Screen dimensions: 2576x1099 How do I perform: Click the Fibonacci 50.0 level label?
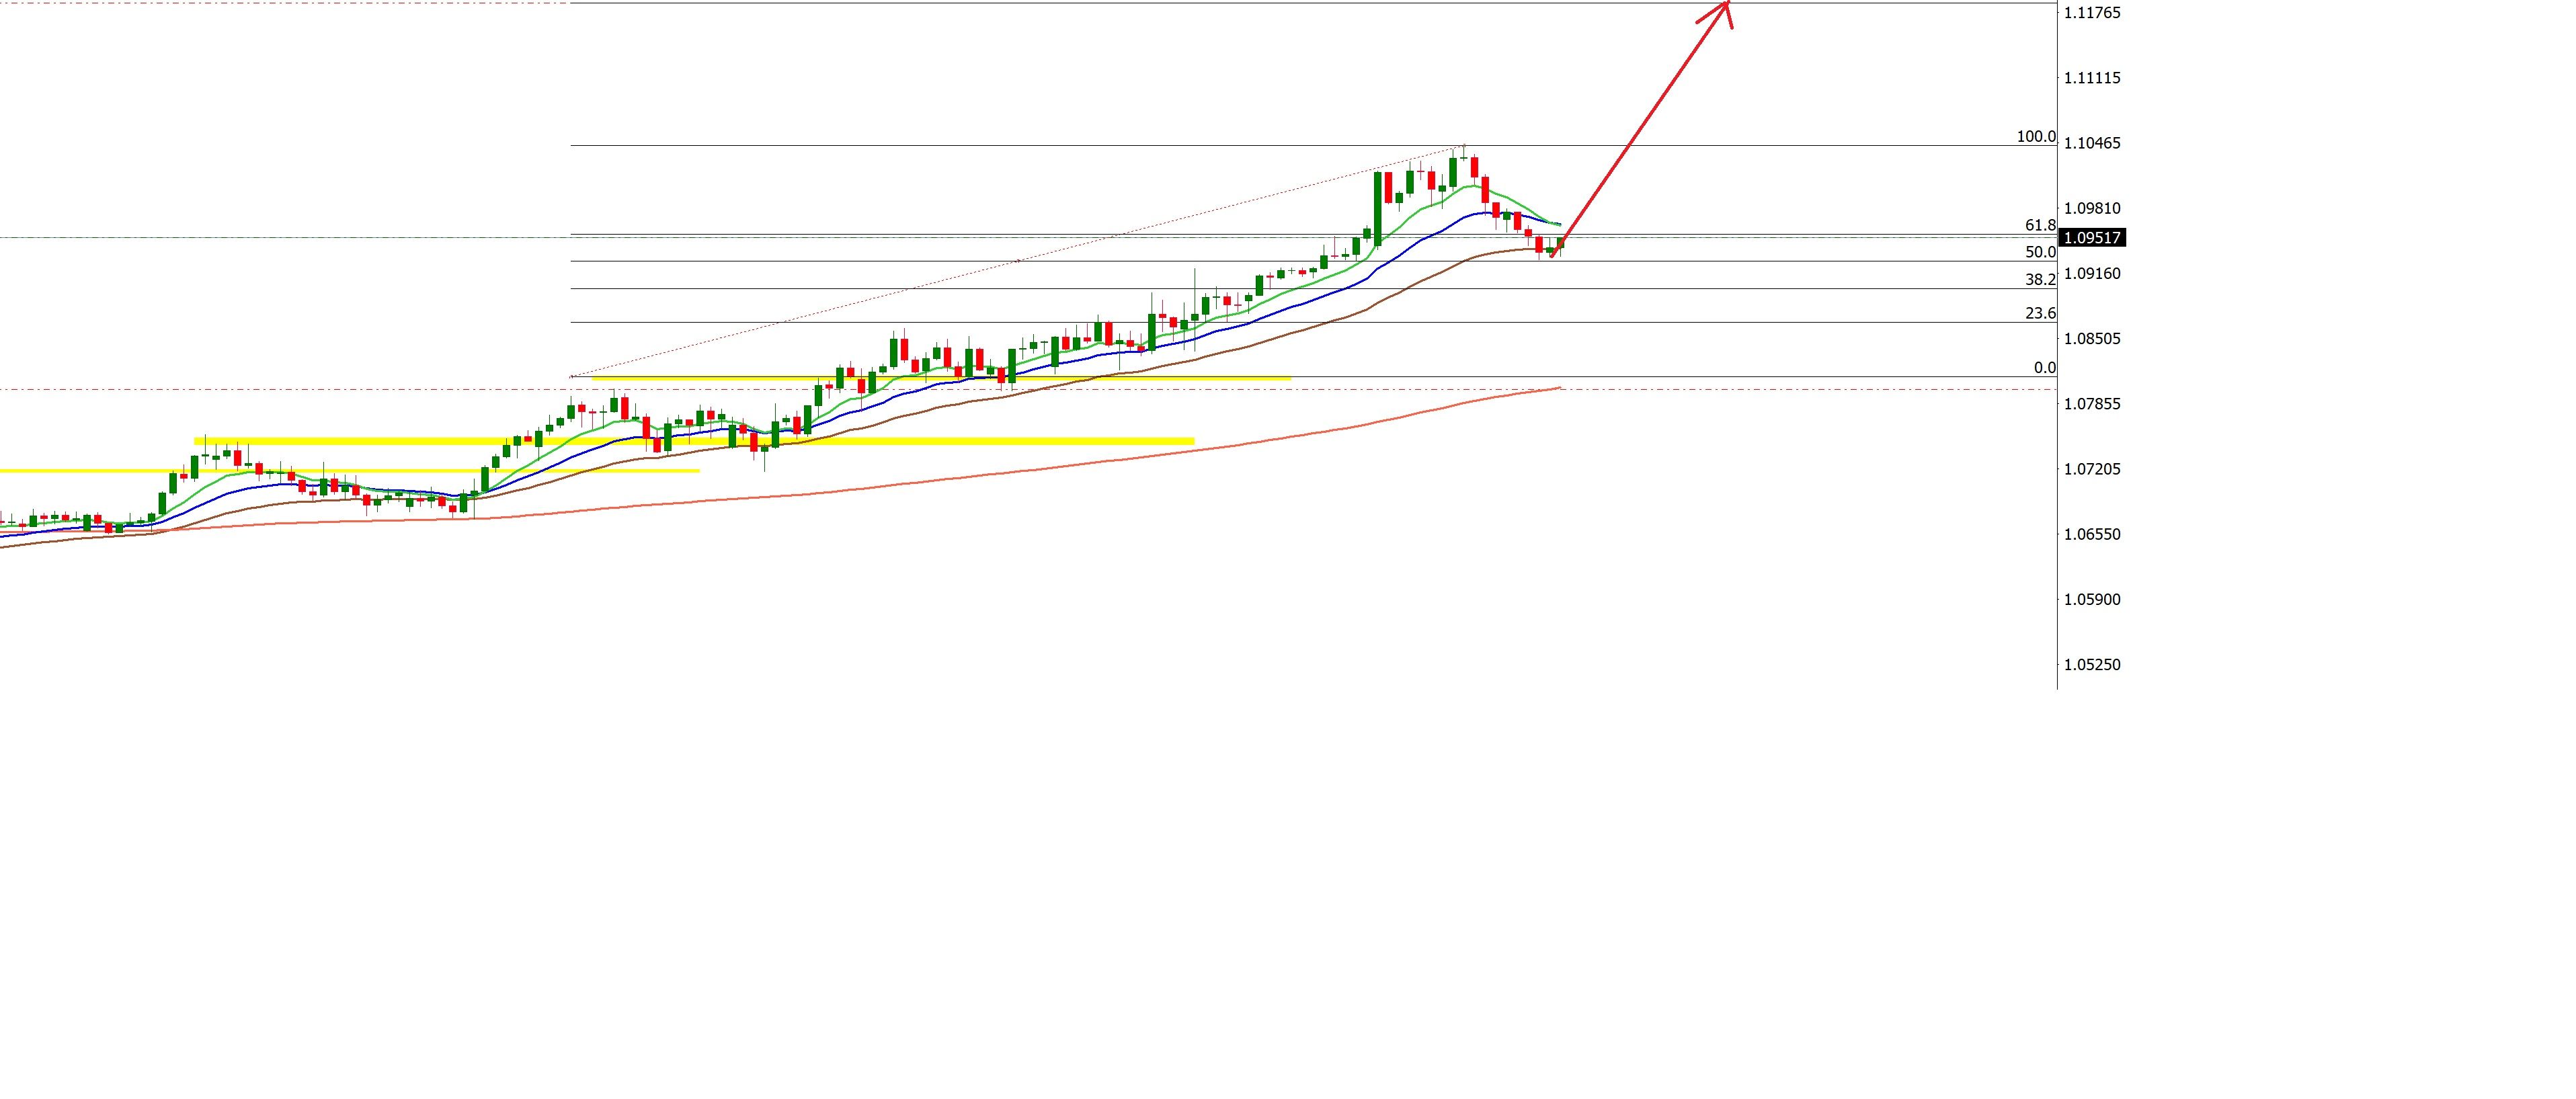click(2040, 252)
